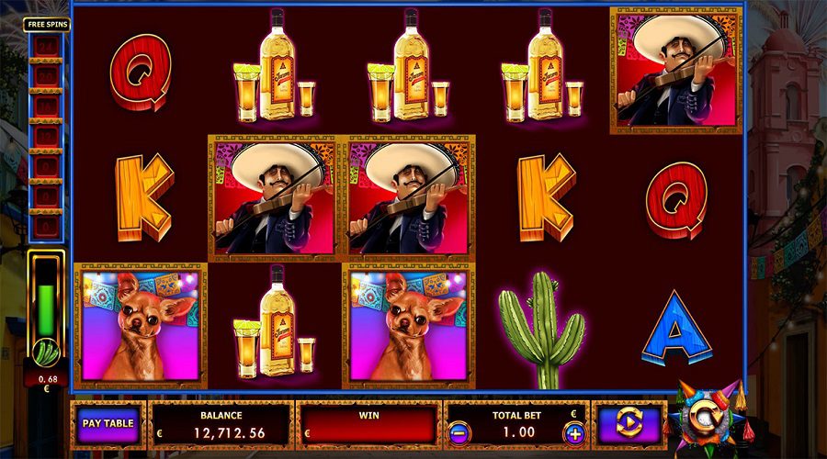Click the chihuahua symbol in first reel
Image resolution: width=827 pixels, height=459 pixels.
click(141, 326)
